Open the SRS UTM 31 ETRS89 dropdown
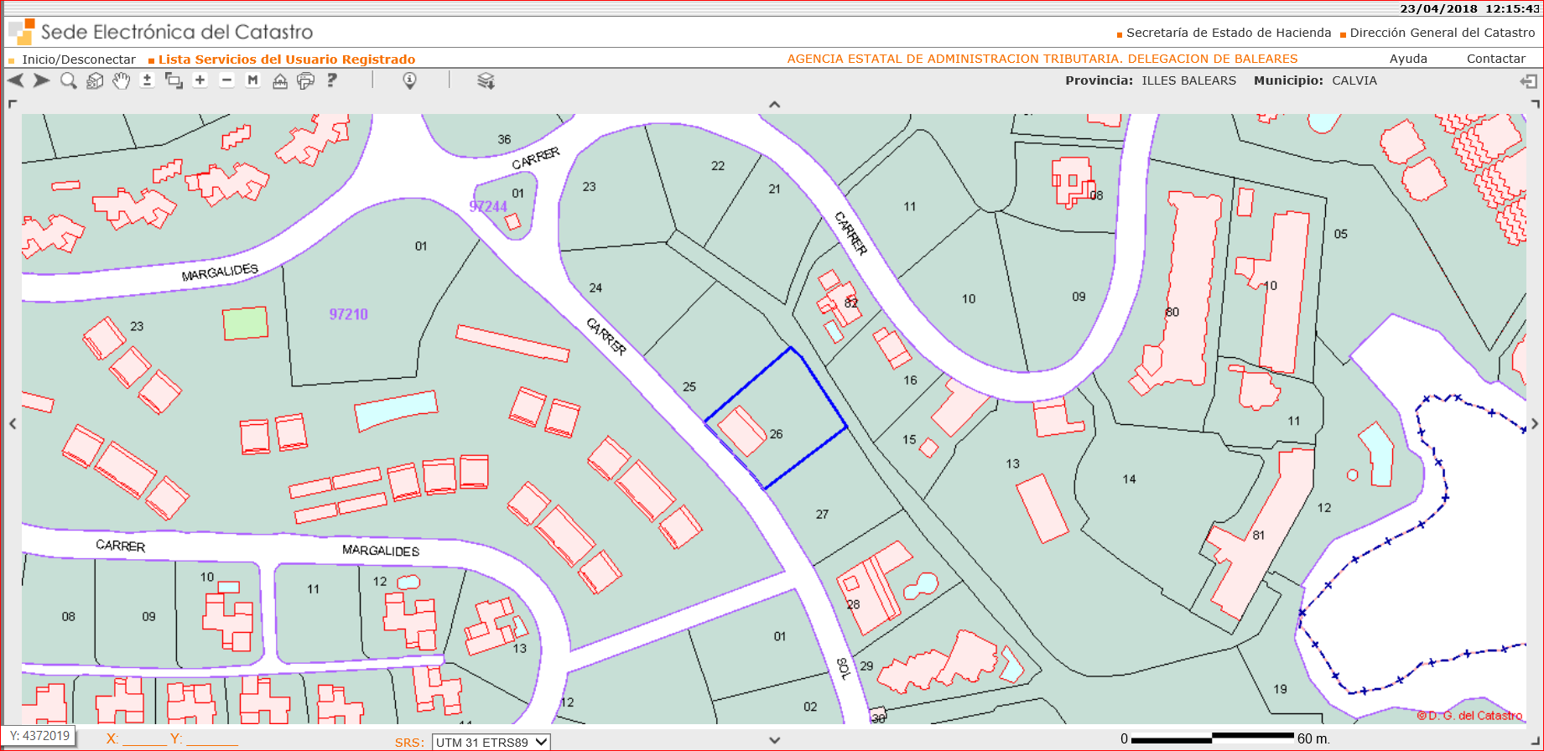The image size is (1544, 751). pos(491,742)
